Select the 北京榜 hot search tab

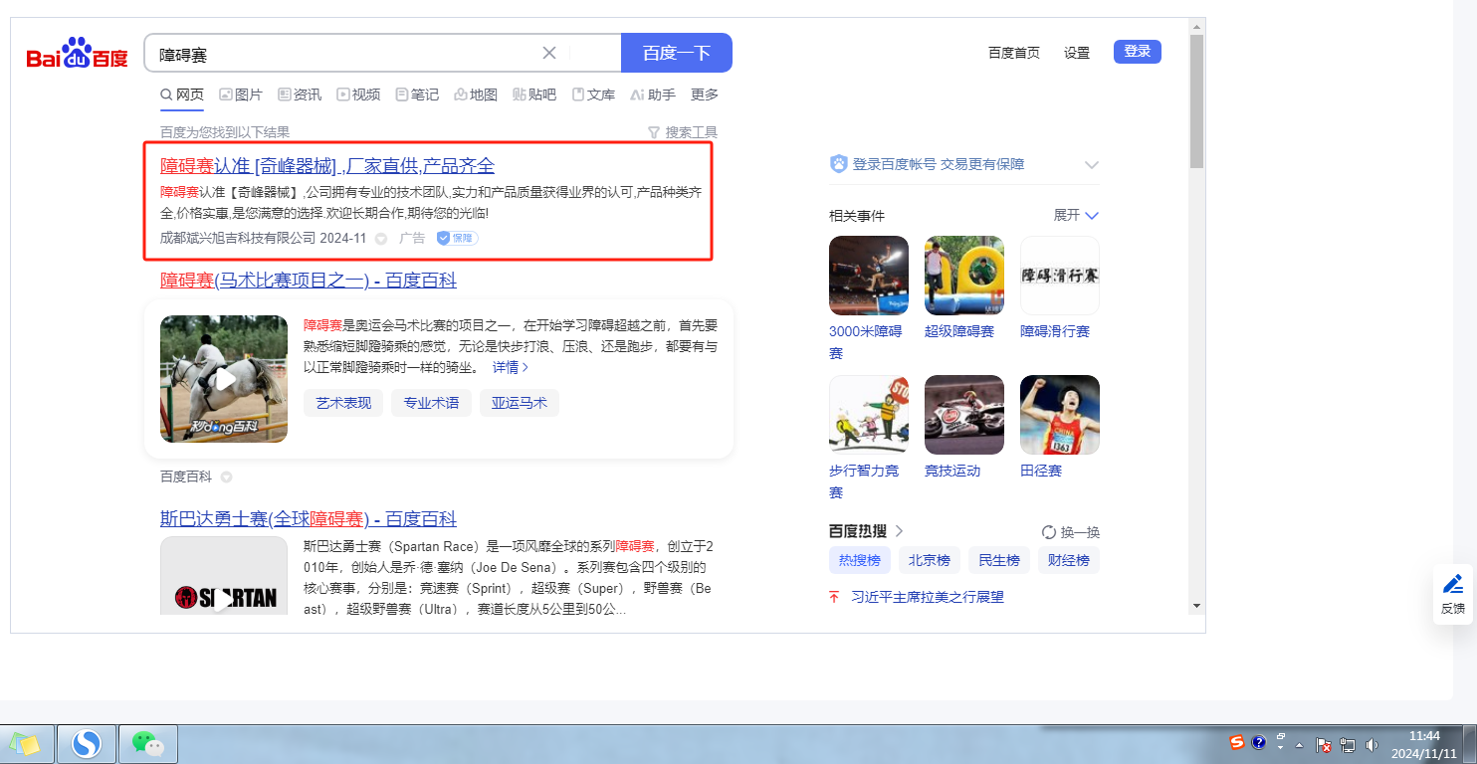pyautogui.click(x=929, y=560)
